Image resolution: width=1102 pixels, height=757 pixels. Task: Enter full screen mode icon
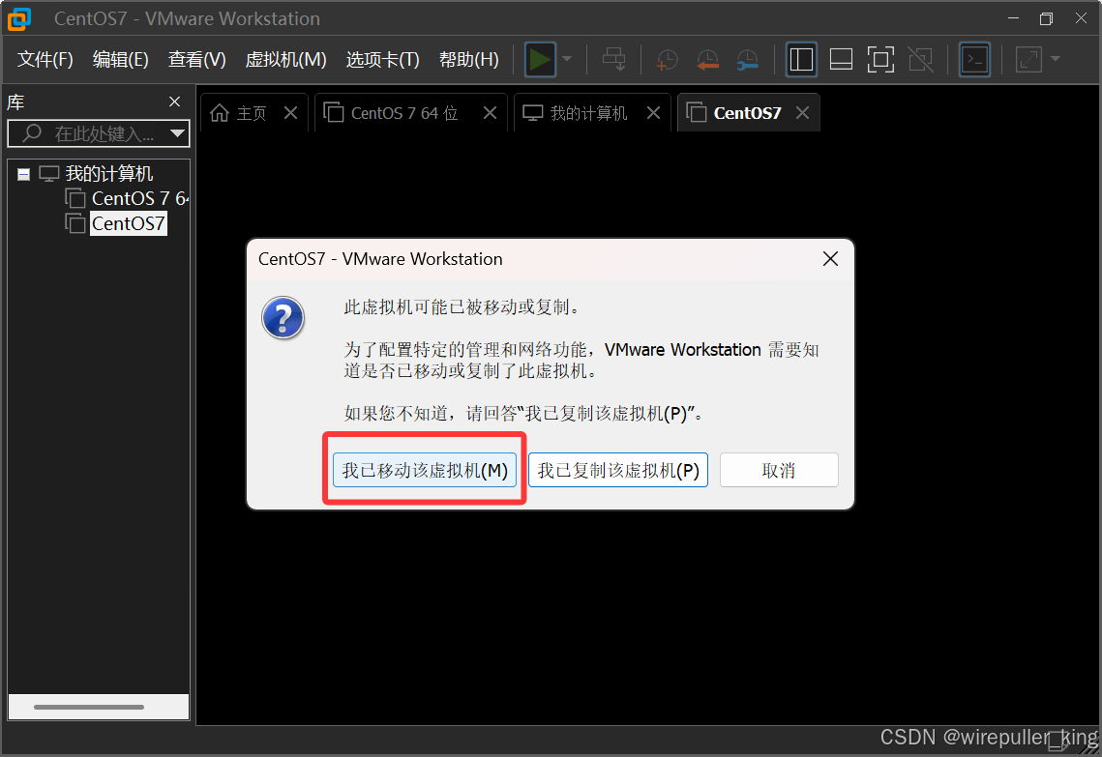[x=880, y=60]
